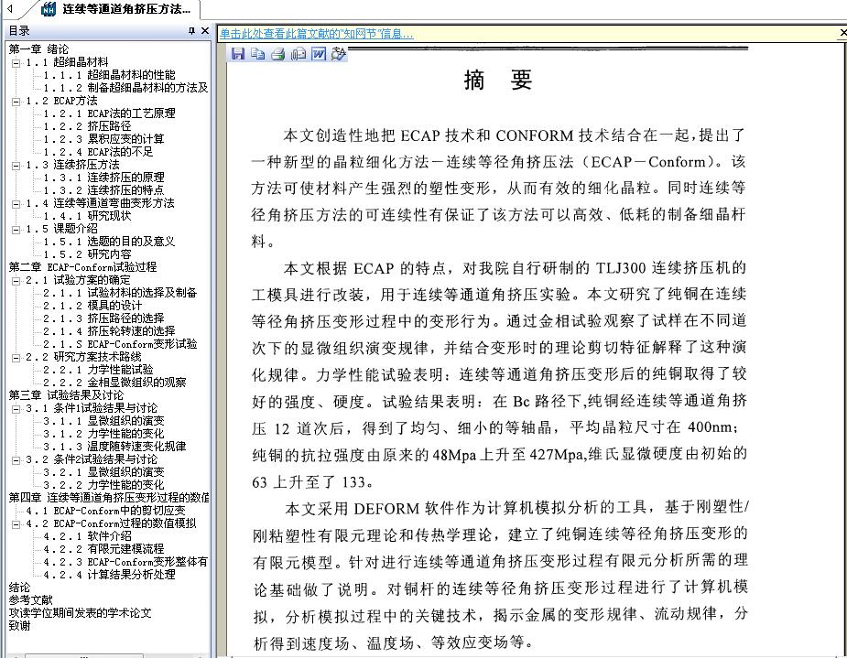Export the page to Word

[318, 53]
